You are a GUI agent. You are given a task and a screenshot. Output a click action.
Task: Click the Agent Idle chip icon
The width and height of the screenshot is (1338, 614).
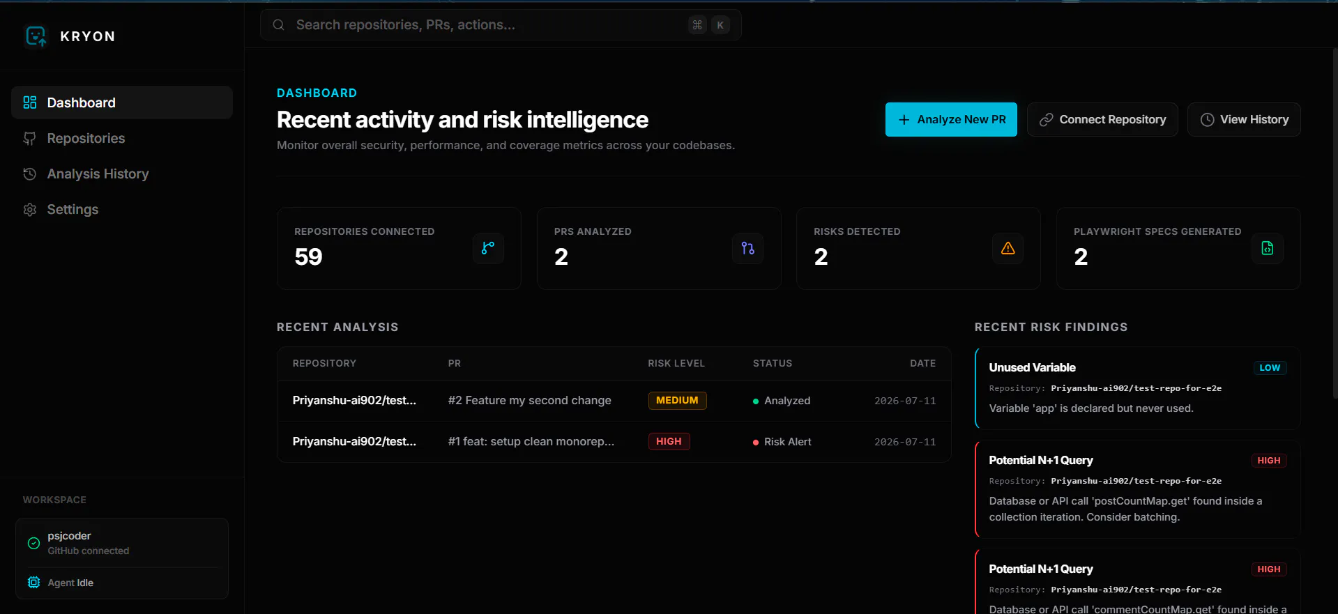click(33, 583)
